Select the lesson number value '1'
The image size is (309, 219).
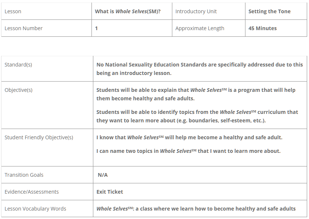(x=96, y=28)
